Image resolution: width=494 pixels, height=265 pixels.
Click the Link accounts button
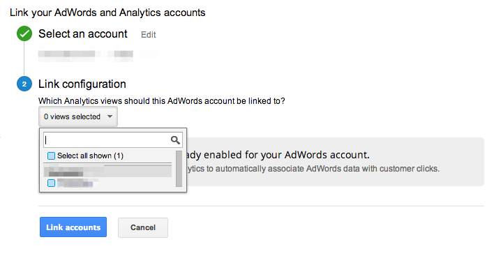(x=73, y=227)
